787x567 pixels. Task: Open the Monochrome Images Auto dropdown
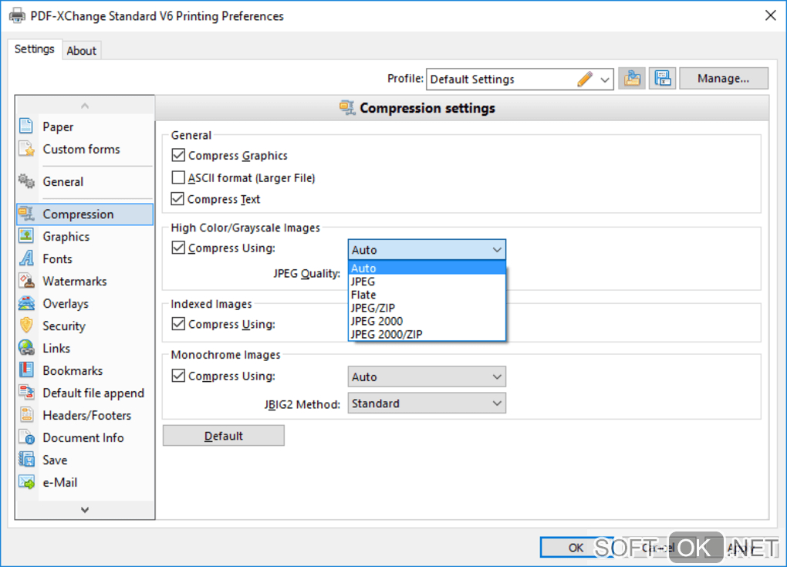(427, 376)
